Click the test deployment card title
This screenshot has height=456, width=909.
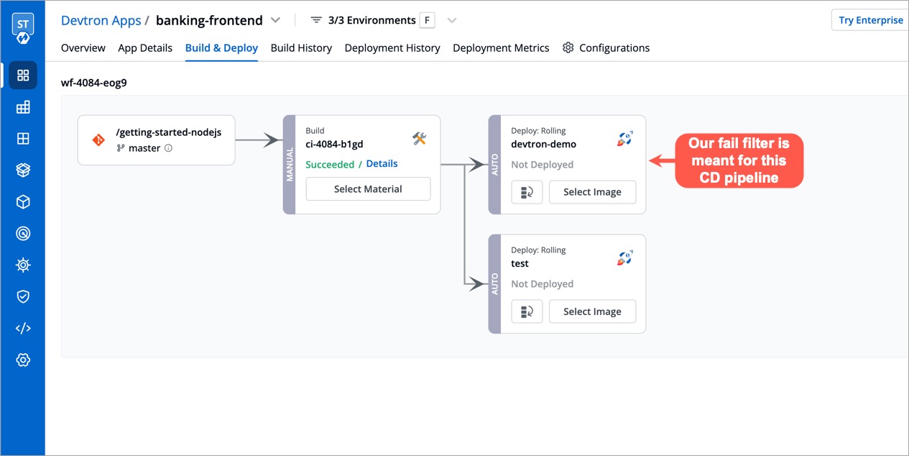pos(520,263)
